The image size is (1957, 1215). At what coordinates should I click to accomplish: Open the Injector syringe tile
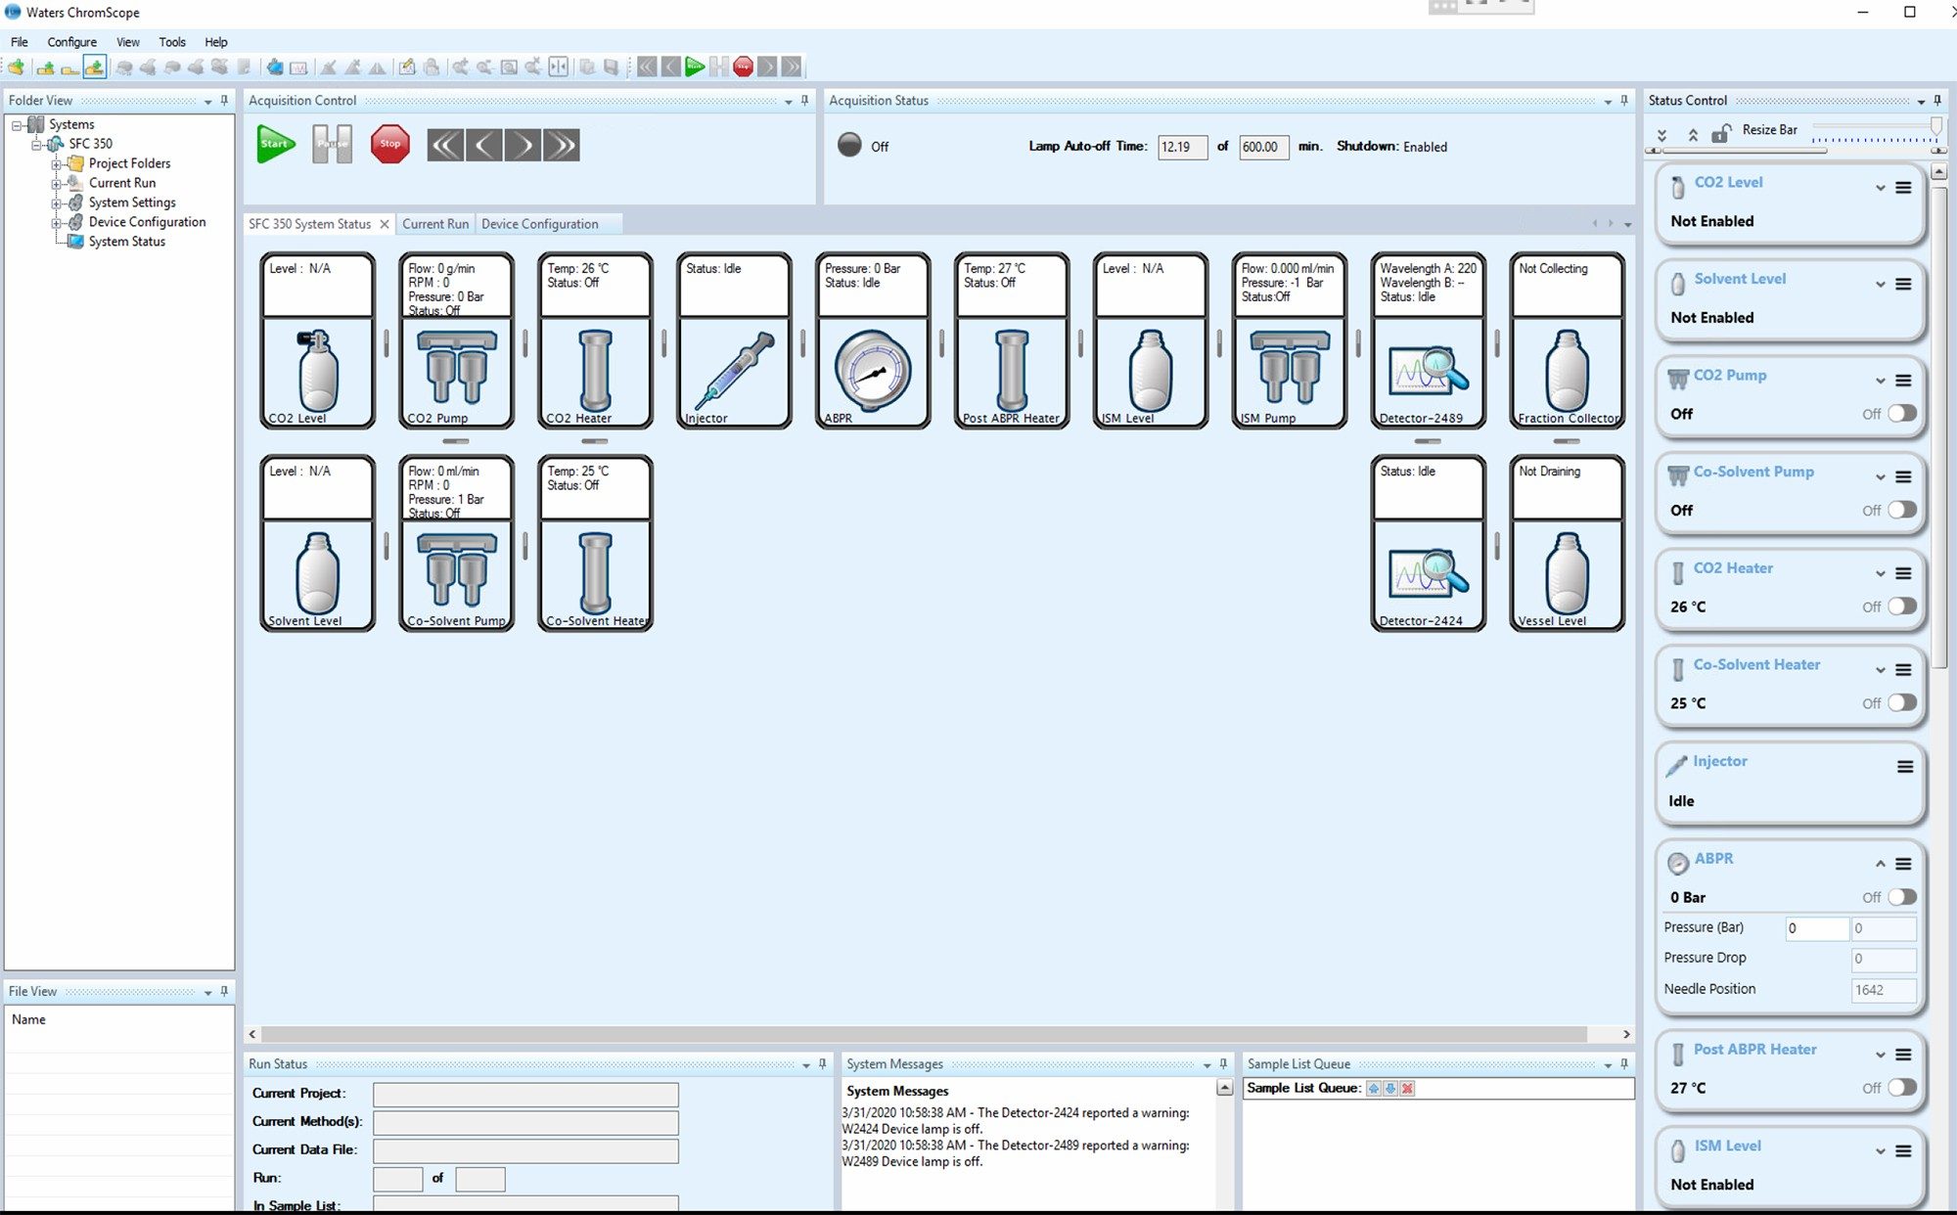click(x=734, y=340)
